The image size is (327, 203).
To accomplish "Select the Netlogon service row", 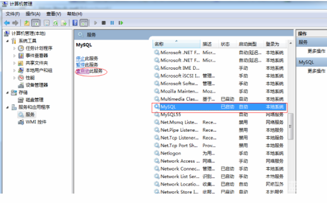I will [219, 153].
